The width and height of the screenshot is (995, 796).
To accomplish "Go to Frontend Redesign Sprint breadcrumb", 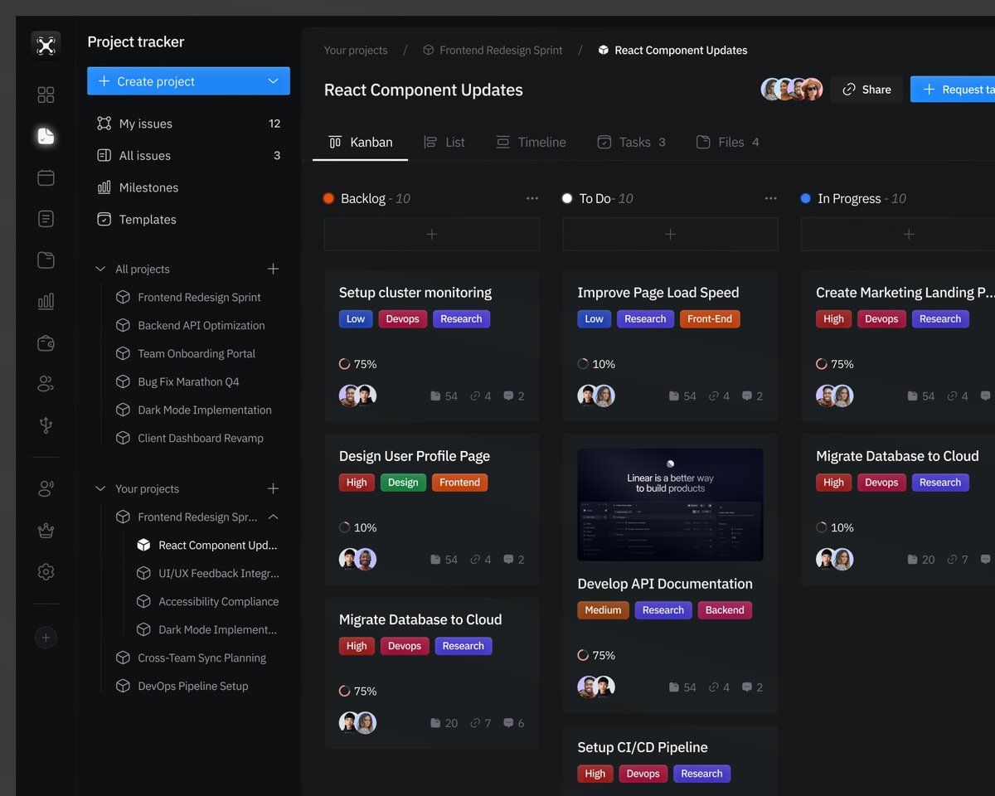I will click(493, 51).
